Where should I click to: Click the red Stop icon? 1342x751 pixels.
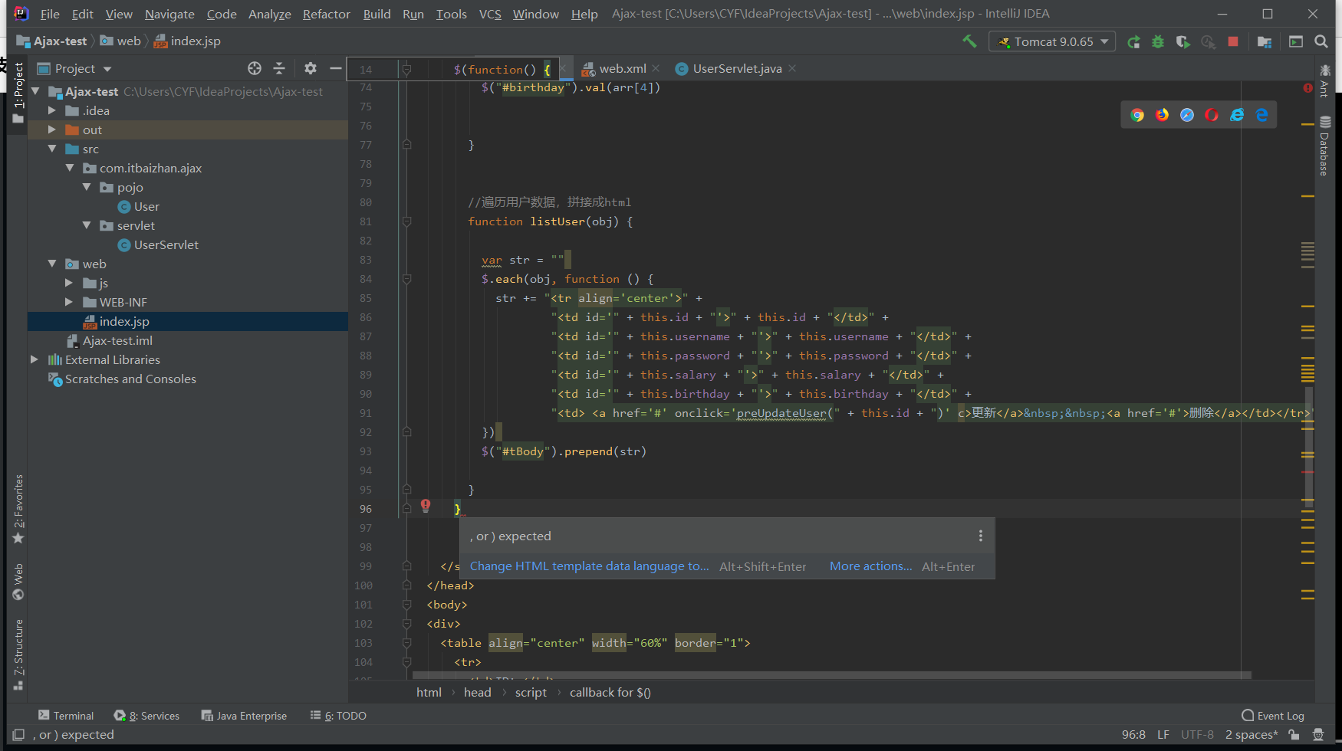pyautogui.click(x=1233, y=41)
